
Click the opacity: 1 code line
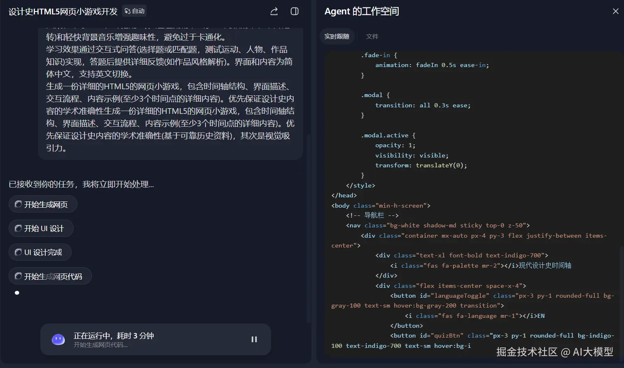(x=395, y=145)
